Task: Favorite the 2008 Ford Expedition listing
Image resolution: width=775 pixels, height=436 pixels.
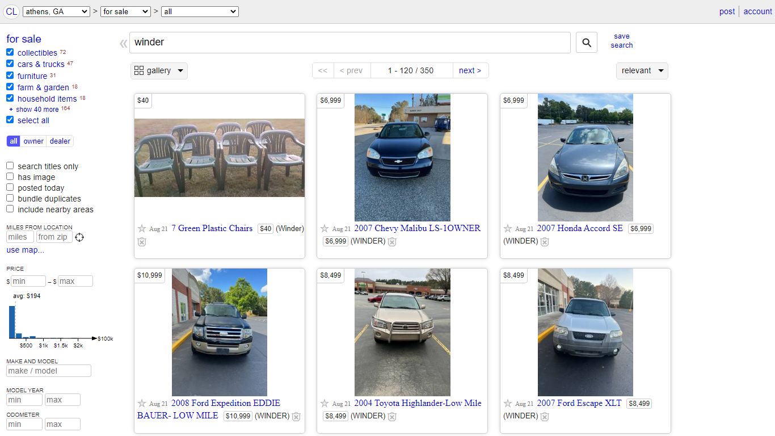Action: pyautogui.click(x=142, y=403)
